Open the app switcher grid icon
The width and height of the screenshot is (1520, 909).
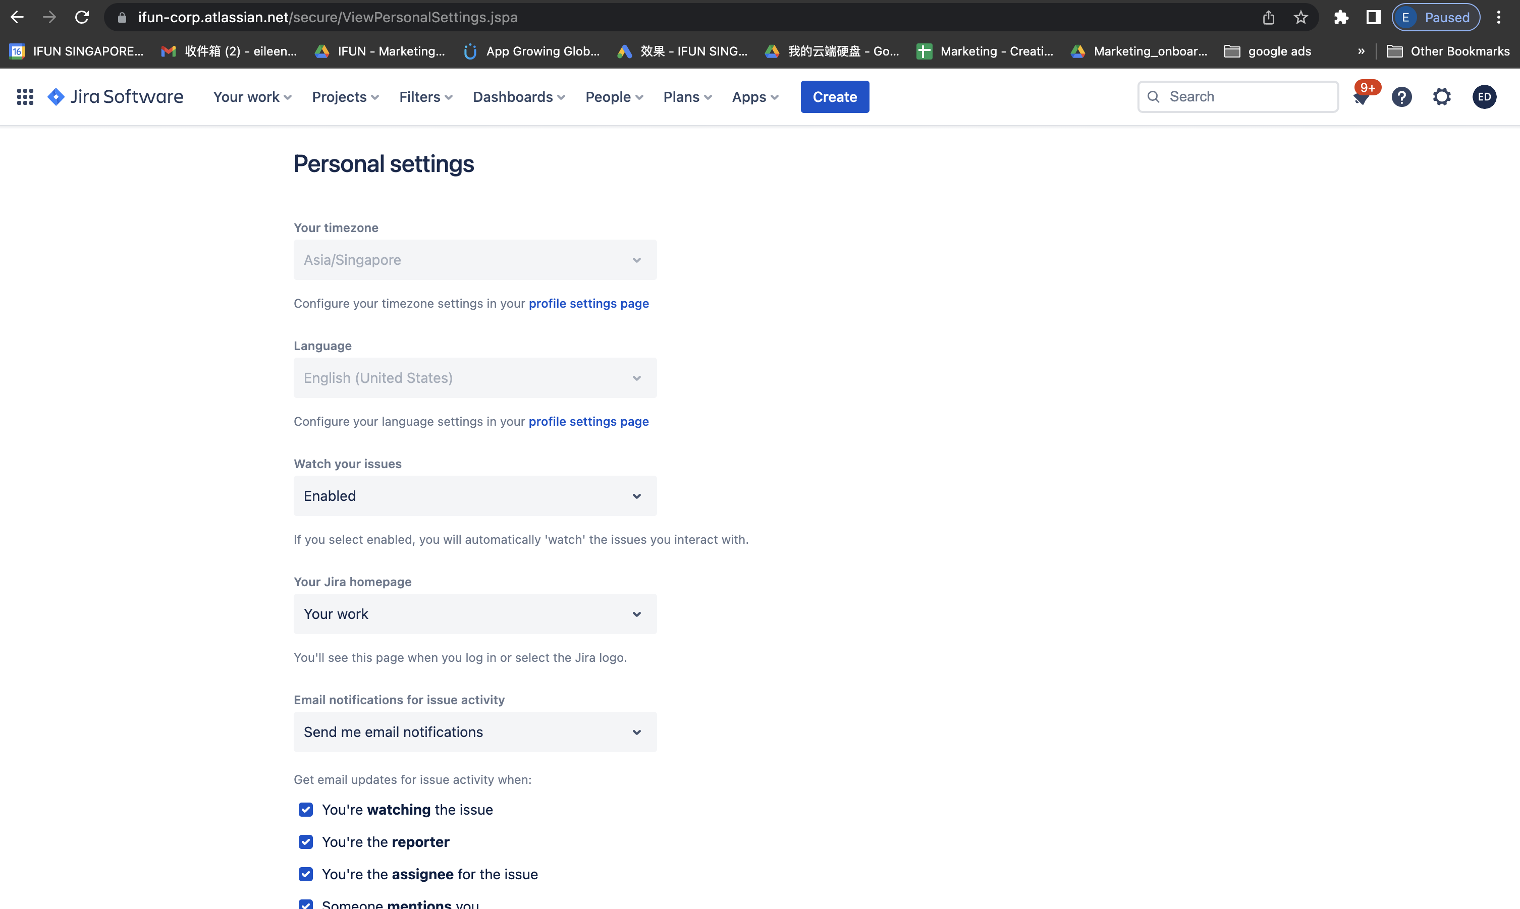[25, 97]
